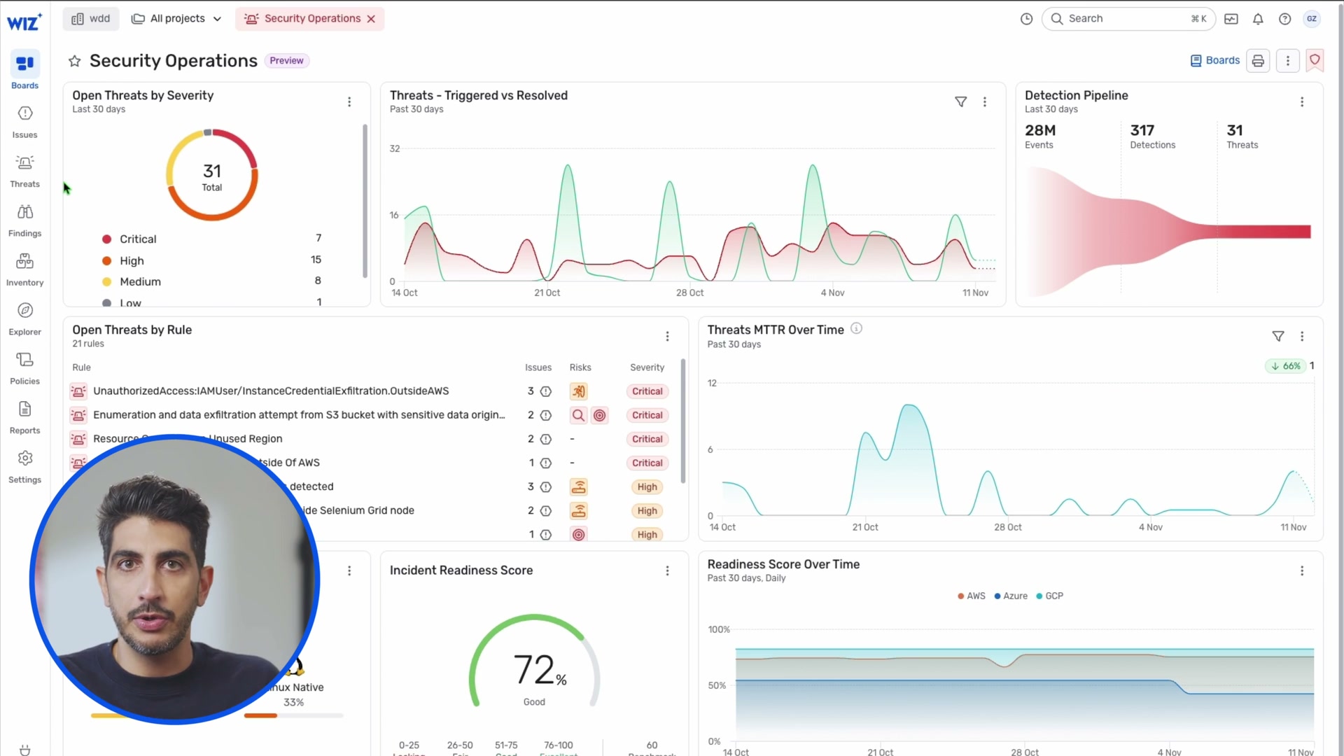This screenshot has height=756, width=1344.
Task: Close the Security Operations tab
Action: tap(371, 19)
